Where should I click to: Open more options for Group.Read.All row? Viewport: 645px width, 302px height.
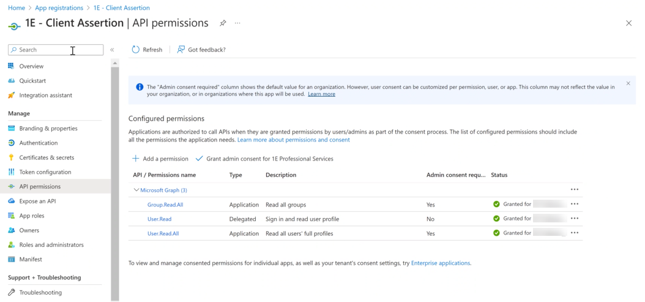pyautogui.click(x=574, y=204)
